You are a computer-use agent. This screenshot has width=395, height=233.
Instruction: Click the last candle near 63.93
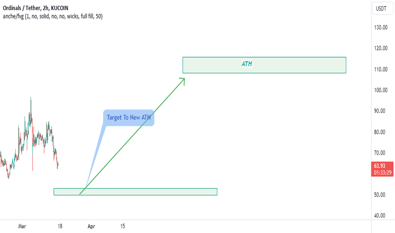pyautogui.click(x=58, y=165)
